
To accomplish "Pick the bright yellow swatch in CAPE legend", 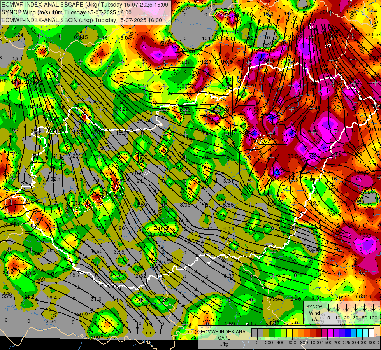I will click(x=290, y=333).
